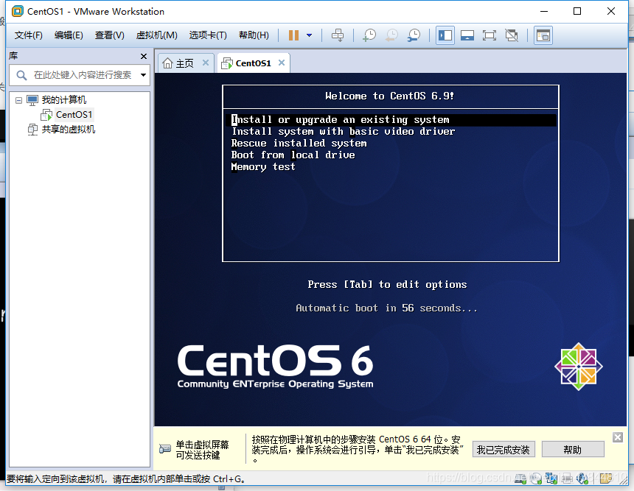The height and width of the screenshot is (491, 634).
Task: Click the hard disk status bar icon
Action: [520, 478]
